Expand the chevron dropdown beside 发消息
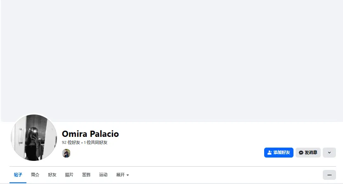 pyautogui.click(x=329, y=153)
